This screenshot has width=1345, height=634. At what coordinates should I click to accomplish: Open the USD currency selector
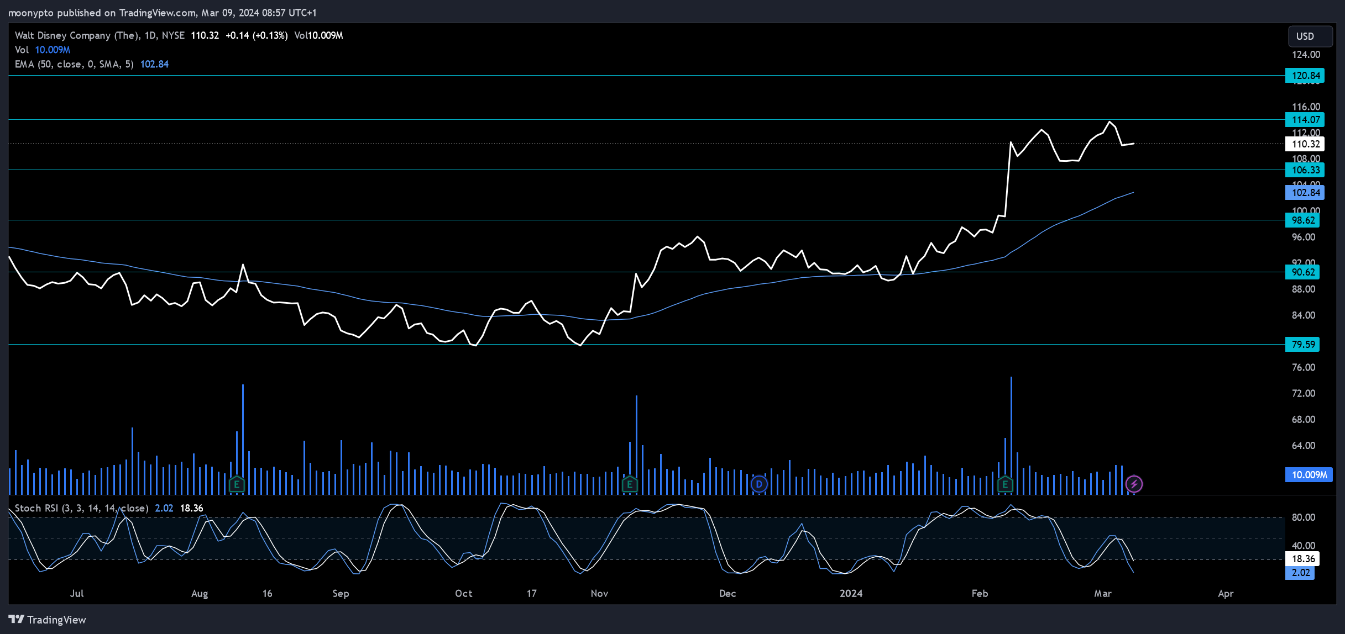click(1310, 36)
